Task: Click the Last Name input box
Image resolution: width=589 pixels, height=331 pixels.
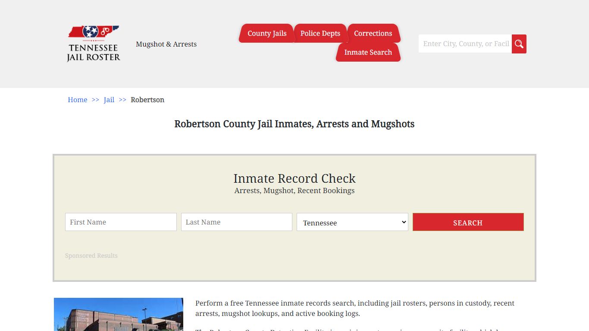Action: pos(236,222)
